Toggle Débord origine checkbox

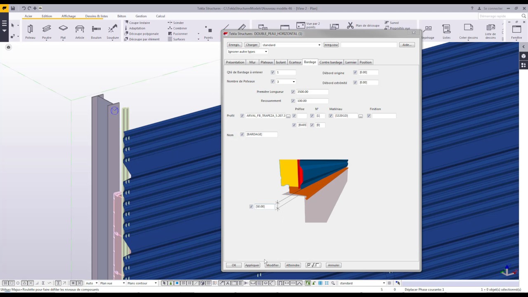tap(355, 72)
